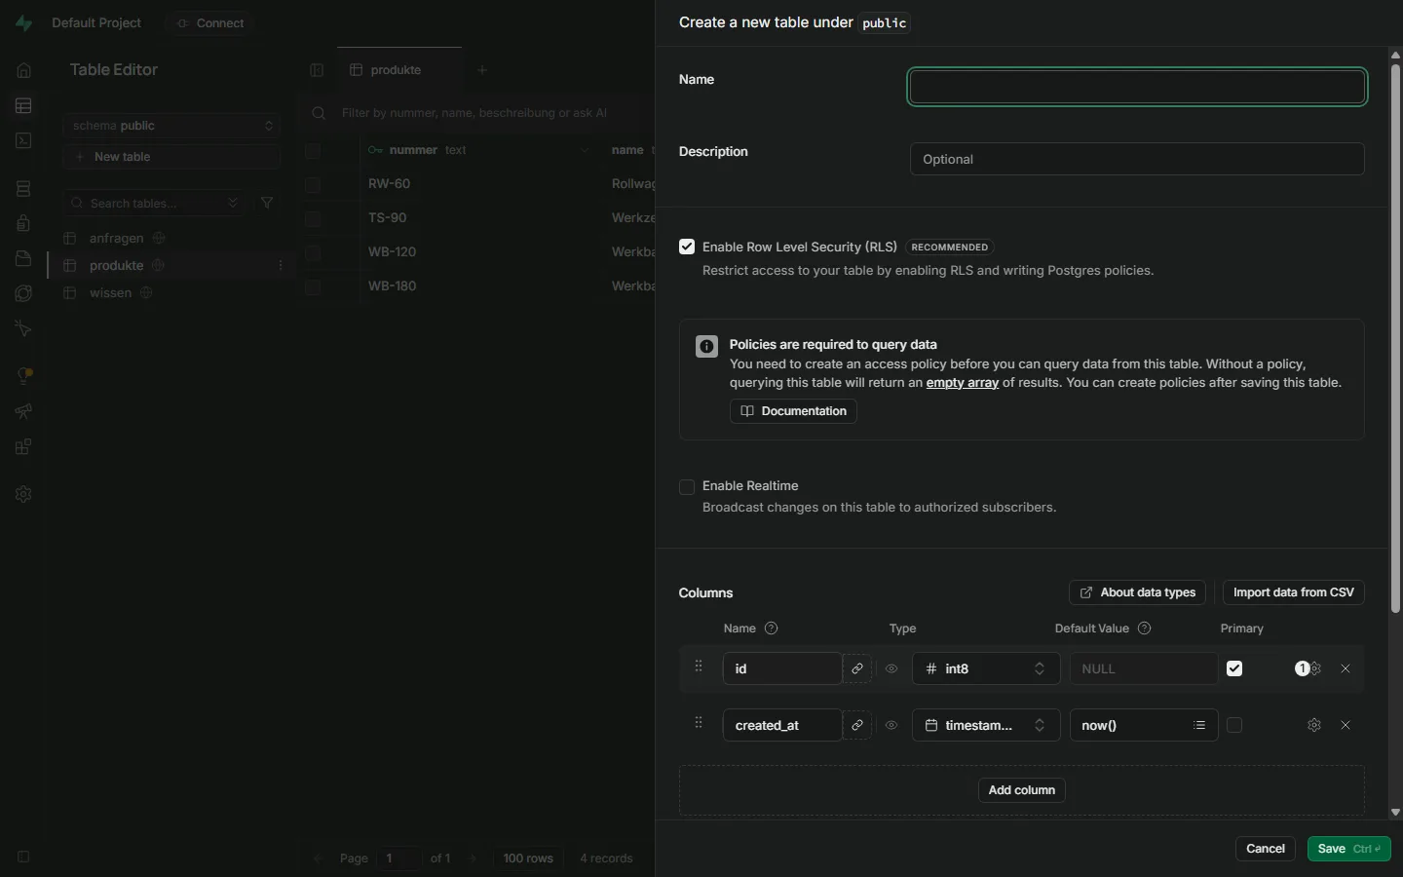Focus the table Name input field
The height and width of the screenshot is (877, 1403).
1137,87
